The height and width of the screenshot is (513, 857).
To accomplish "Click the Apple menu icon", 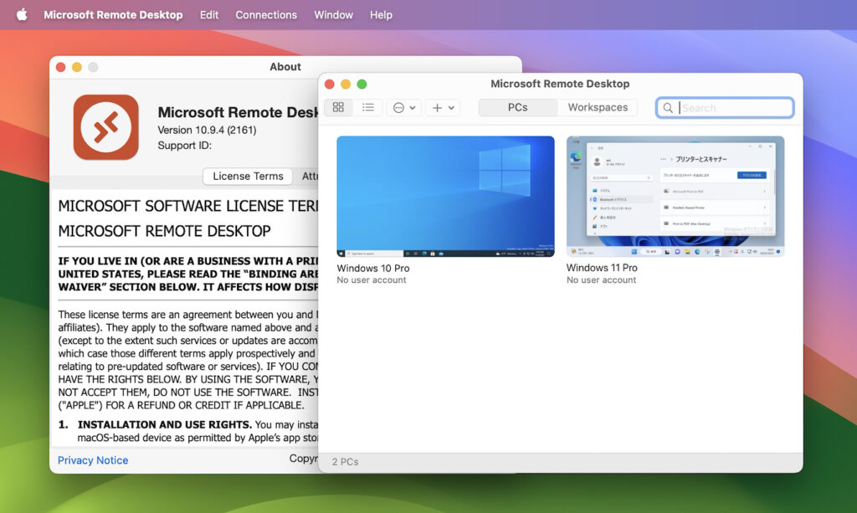I will point(22,14).
